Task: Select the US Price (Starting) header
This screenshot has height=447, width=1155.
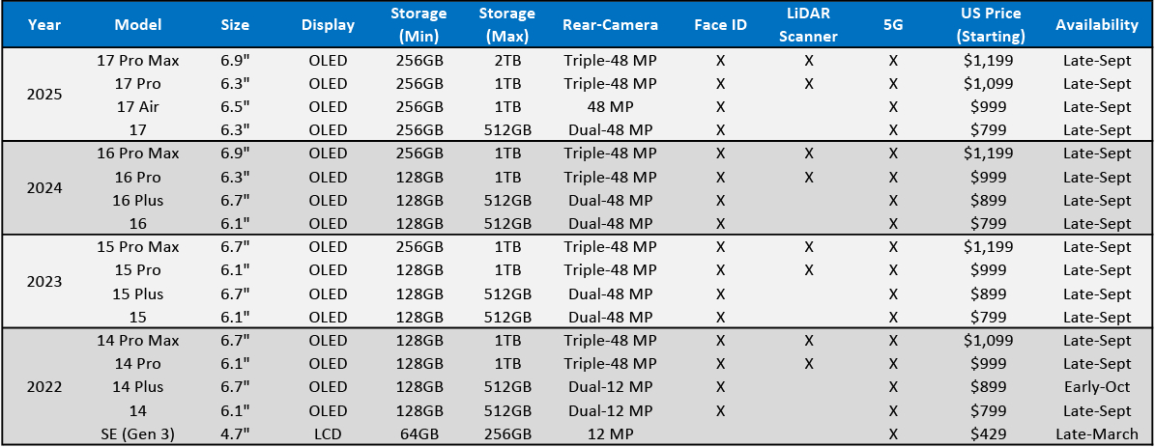Action: click(x=990, y=24)
